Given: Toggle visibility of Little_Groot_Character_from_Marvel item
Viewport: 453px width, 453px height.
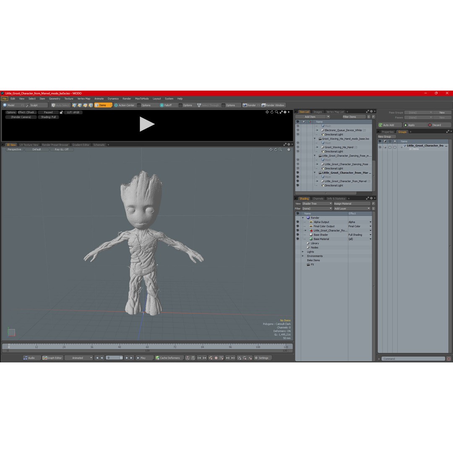Looking at the screenshot, I should tap(297, 181).
